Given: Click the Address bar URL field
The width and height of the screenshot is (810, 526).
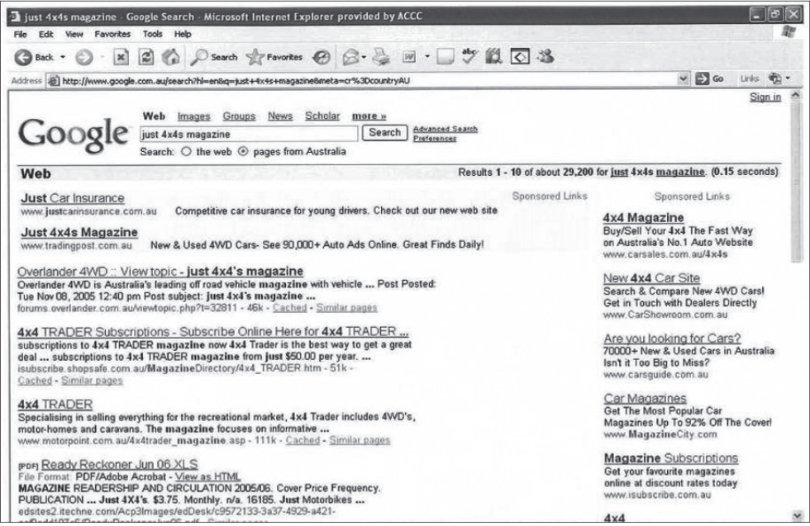Looking at the screenshot, I should tap(362, 80).
